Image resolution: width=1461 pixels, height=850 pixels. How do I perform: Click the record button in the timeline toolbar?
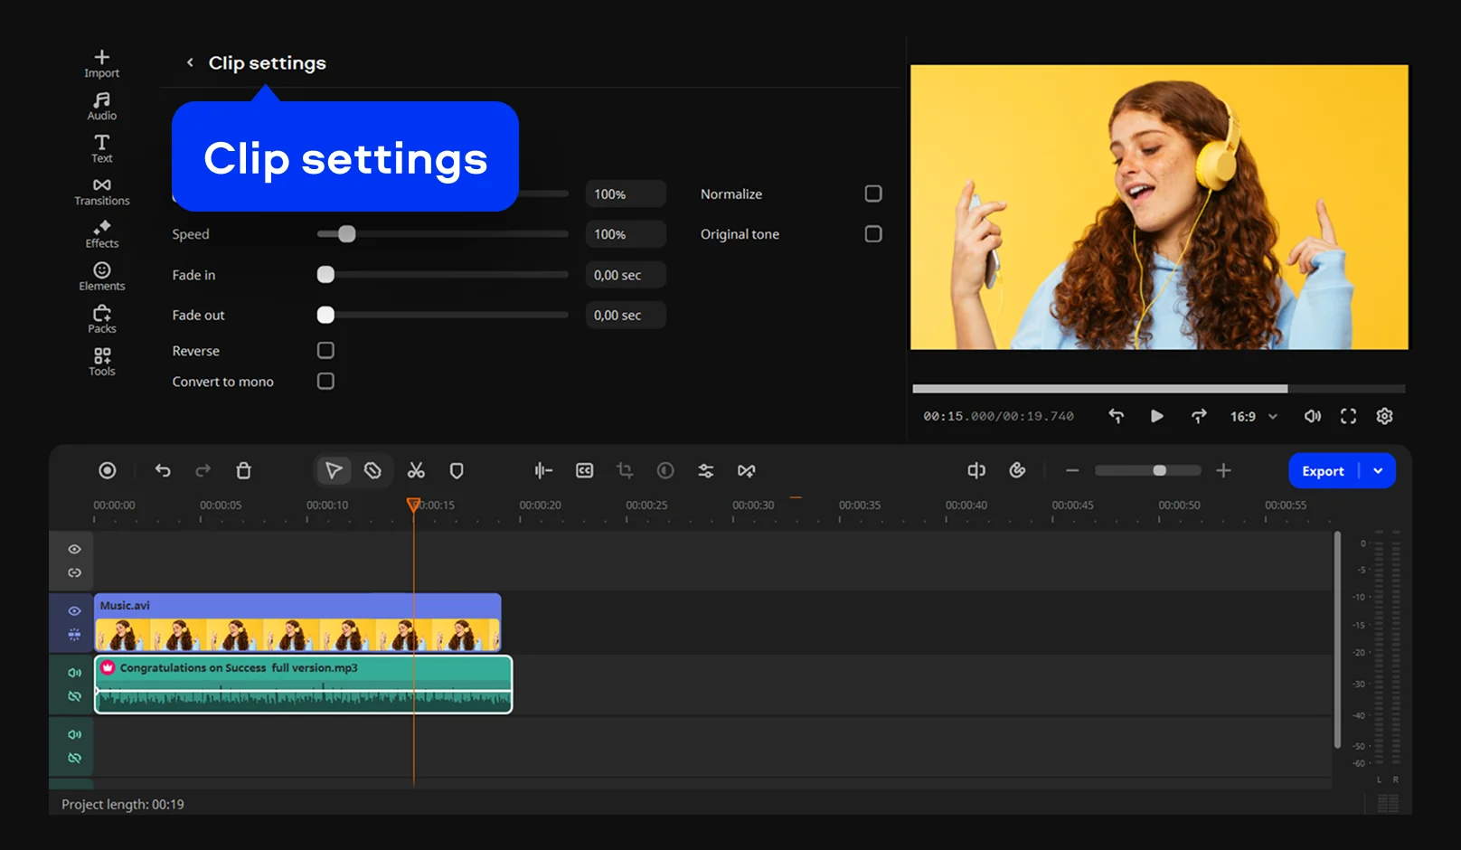tap(108, 470)
